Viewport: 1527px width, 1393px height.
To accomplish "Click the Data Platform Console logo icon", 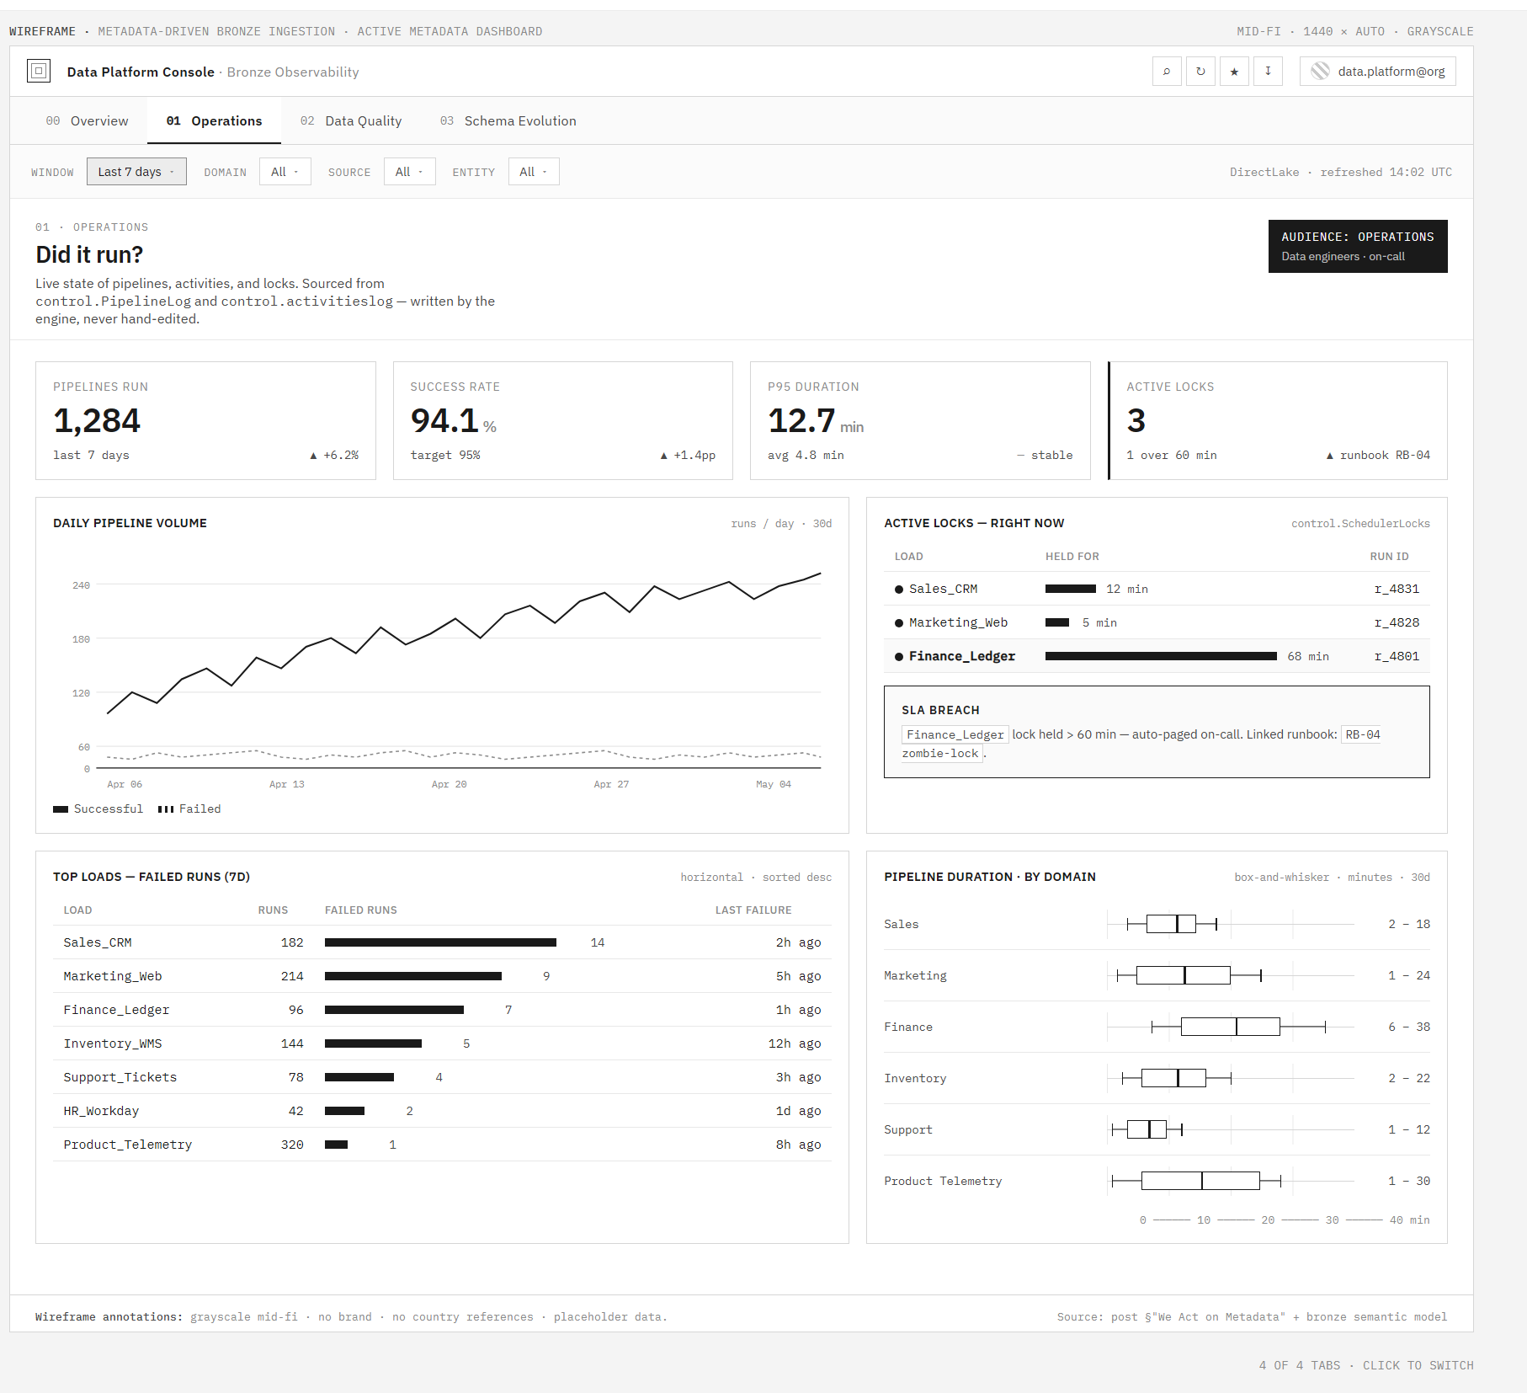I will coord(39,71).
